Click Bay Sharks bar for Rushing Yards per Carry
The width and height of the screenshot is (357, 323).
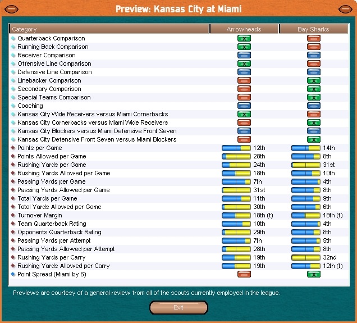click(x=306, y=257)
